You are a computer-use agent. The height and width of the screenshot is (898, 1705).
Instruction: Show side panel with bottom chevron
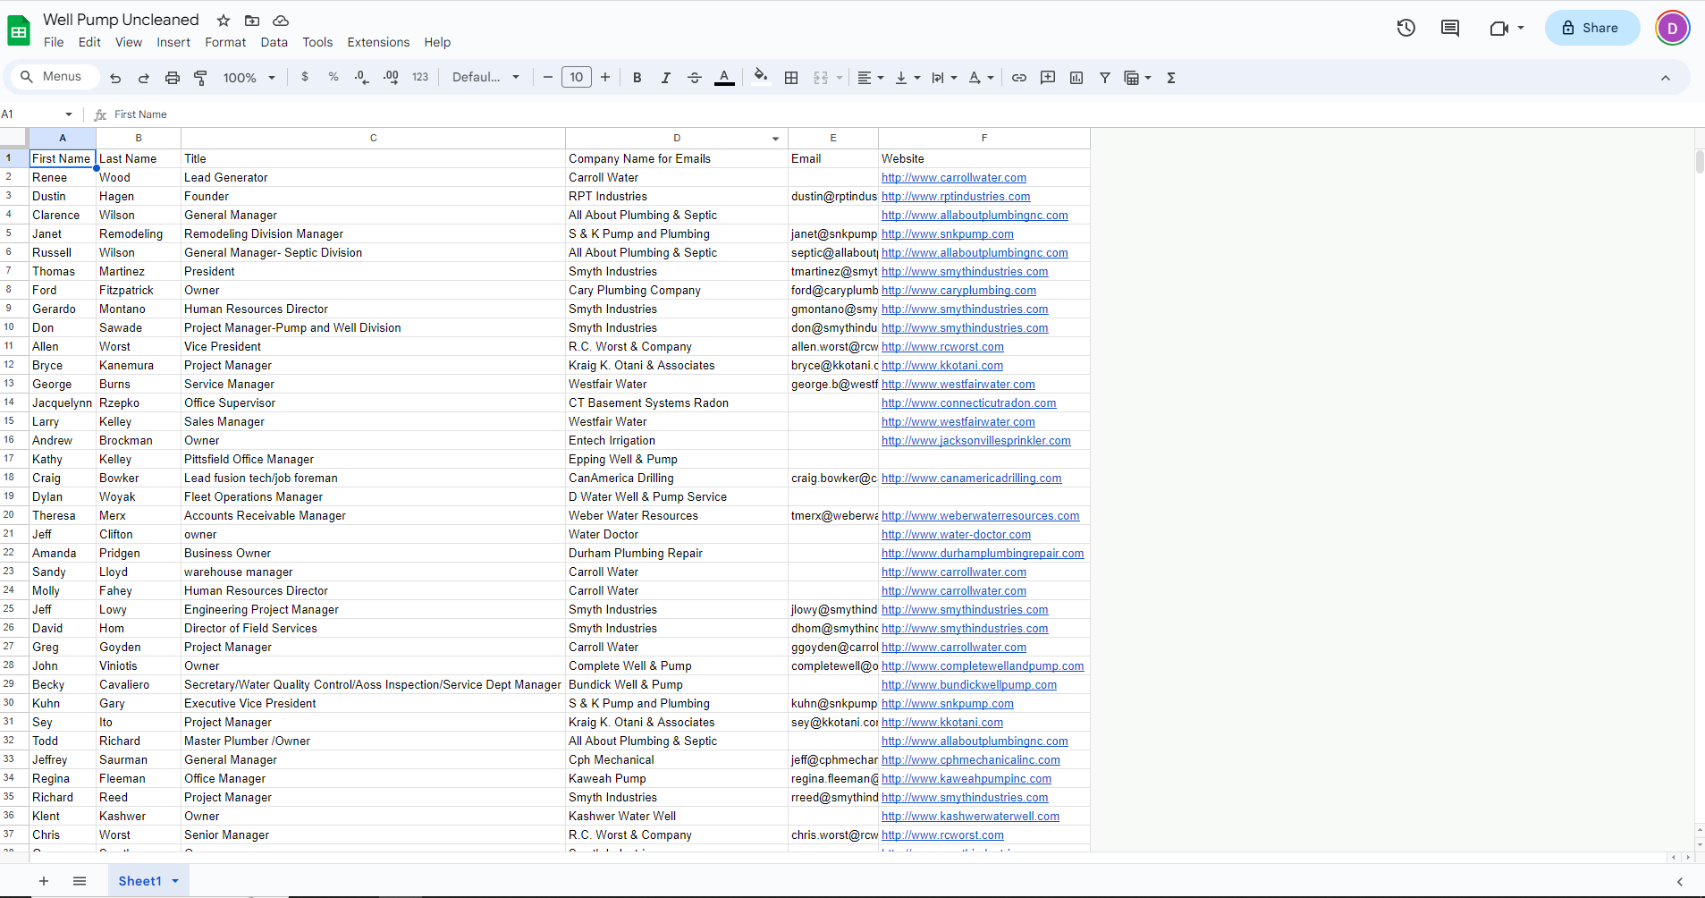pos(1680,882)
